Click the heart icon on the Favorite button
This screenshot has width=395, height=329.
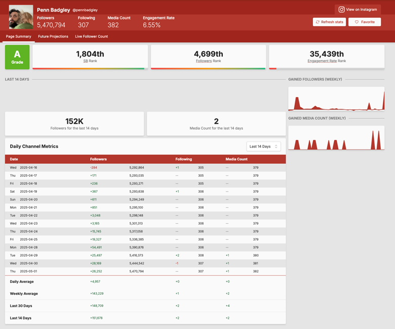coord(357,22)
